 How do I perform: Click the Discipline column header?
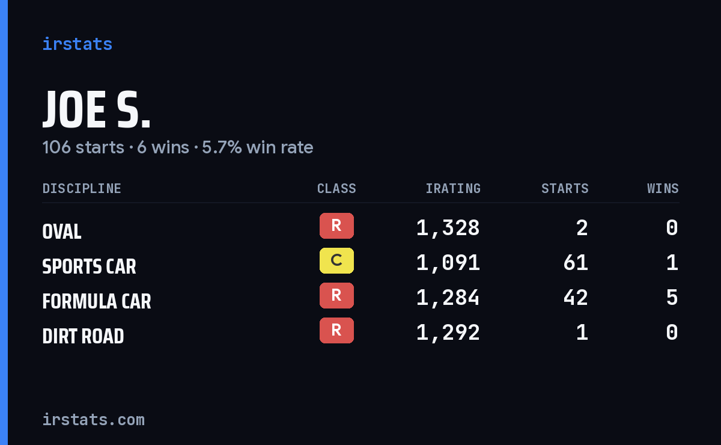coord(82,189)
